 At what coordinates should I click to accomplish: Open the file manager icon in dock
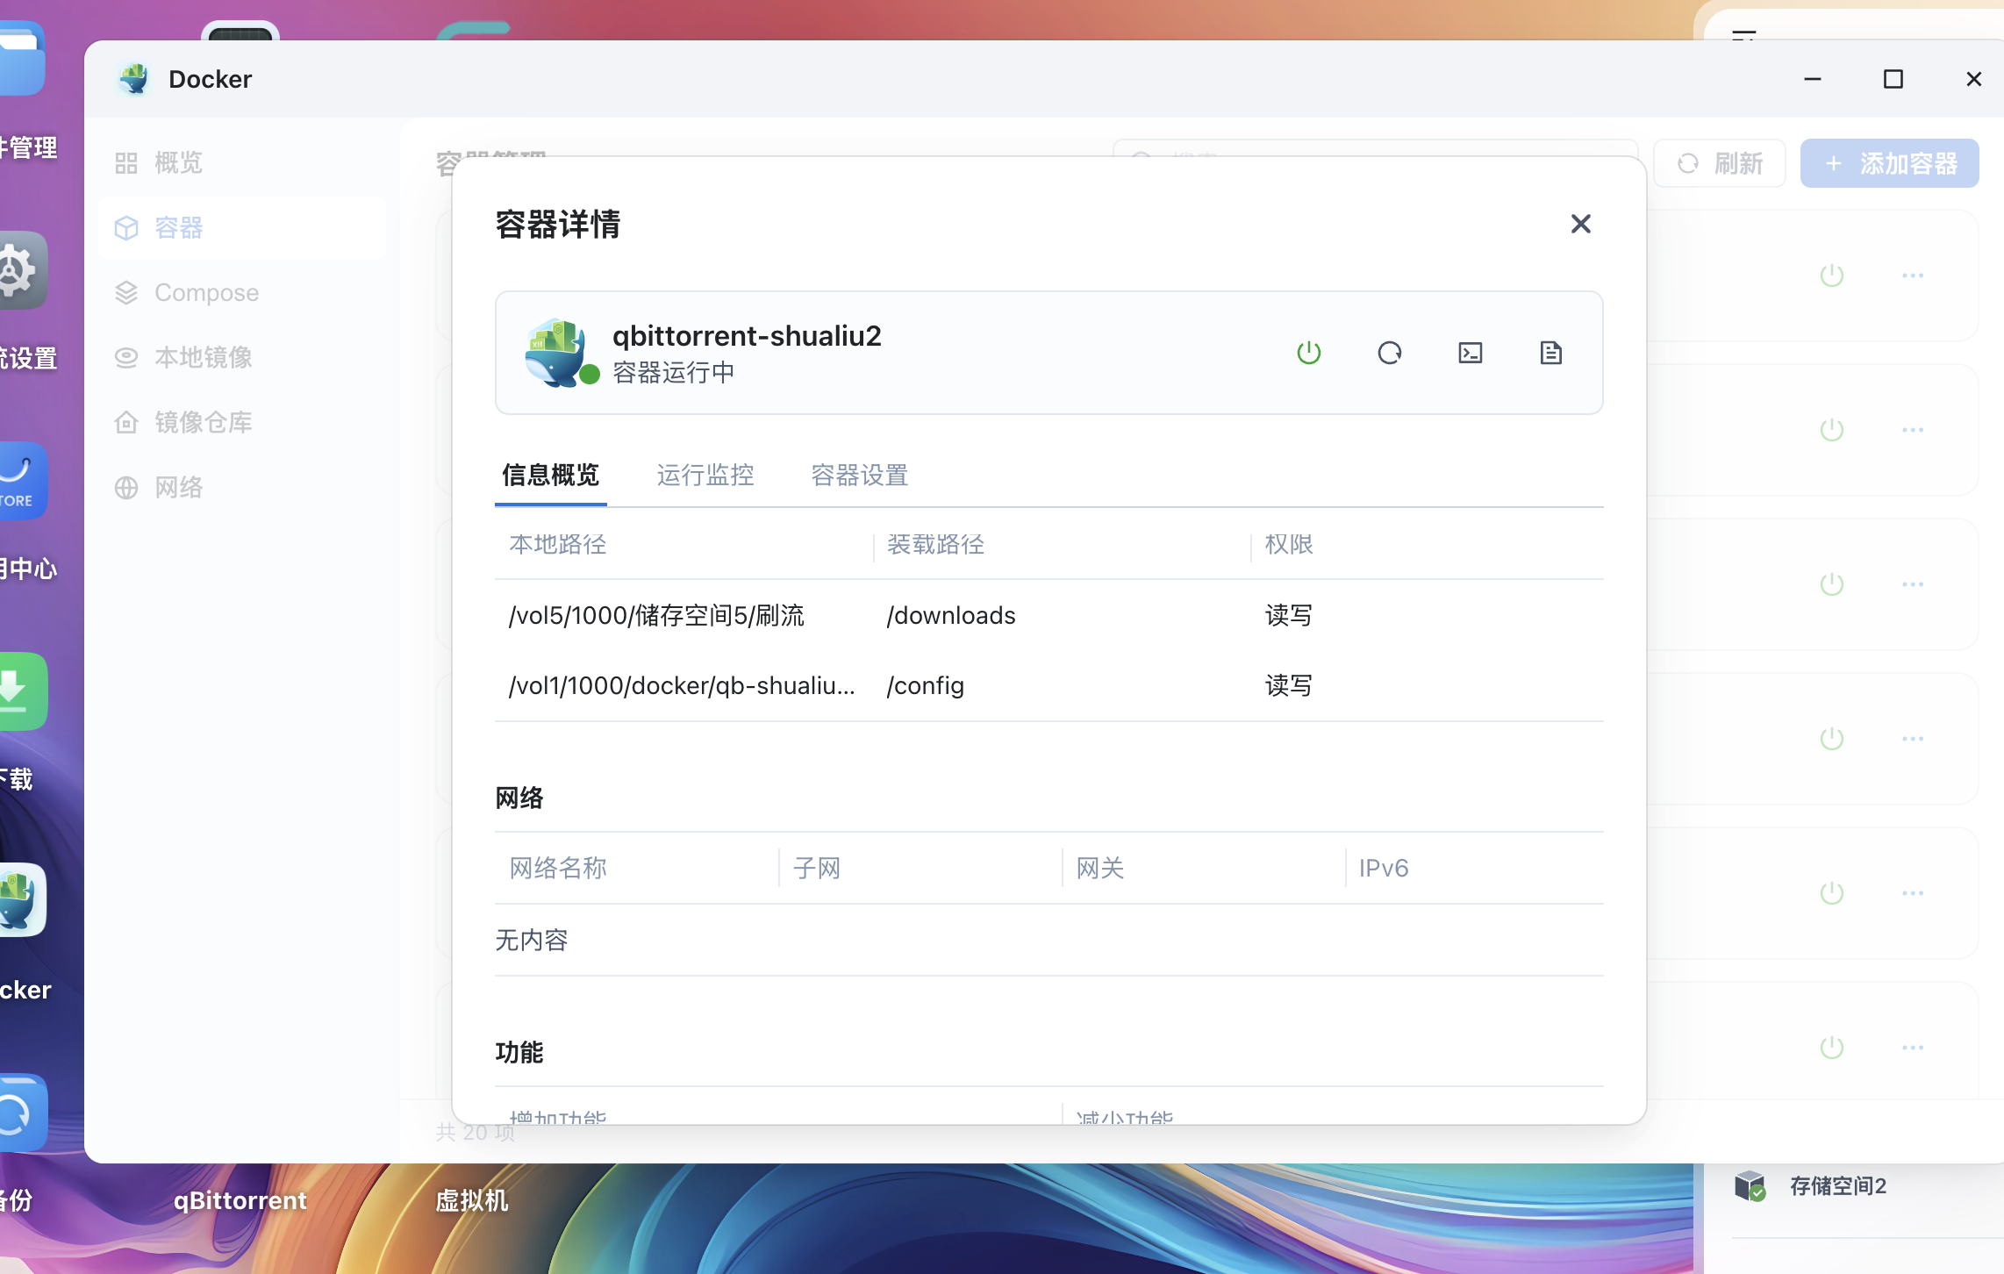(23, 58)
